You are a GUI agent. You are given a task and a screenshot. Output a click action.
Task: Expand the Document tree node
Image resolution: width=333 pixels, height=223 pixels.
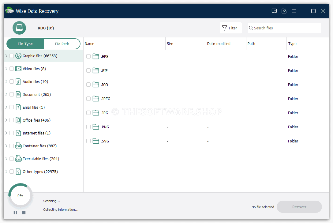6,94
